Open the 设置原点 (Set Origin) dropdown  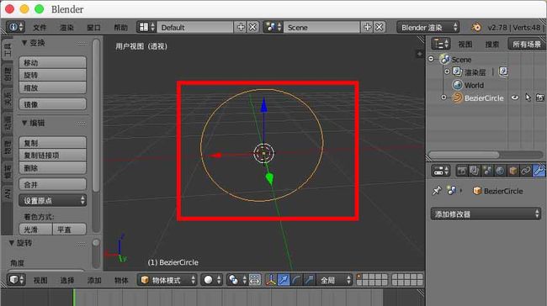tap(53, 200)
